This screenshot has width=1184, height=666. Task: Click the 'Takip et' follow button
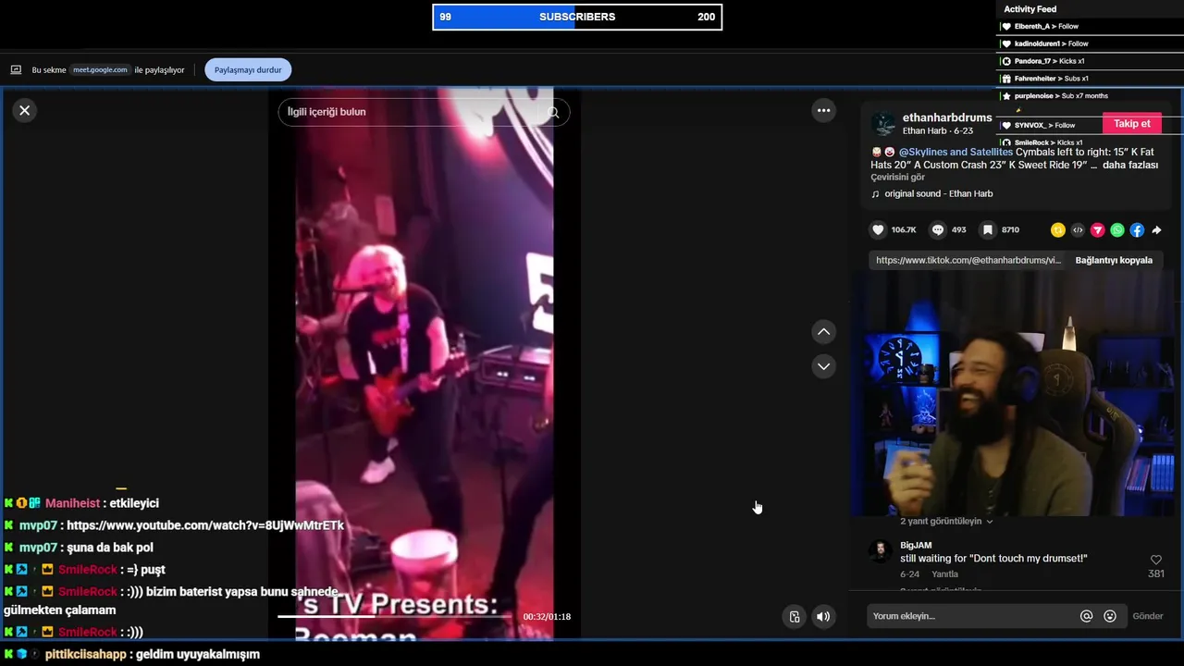tap(1131, 124)
